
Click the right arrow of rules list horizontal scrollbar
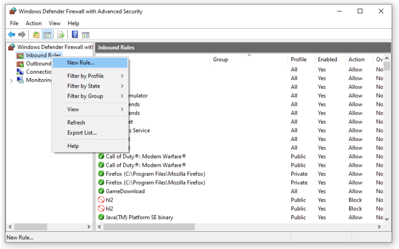click(379, 227)
